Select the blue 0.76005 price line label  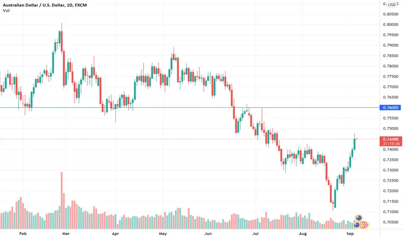click(x=390, y=108)
